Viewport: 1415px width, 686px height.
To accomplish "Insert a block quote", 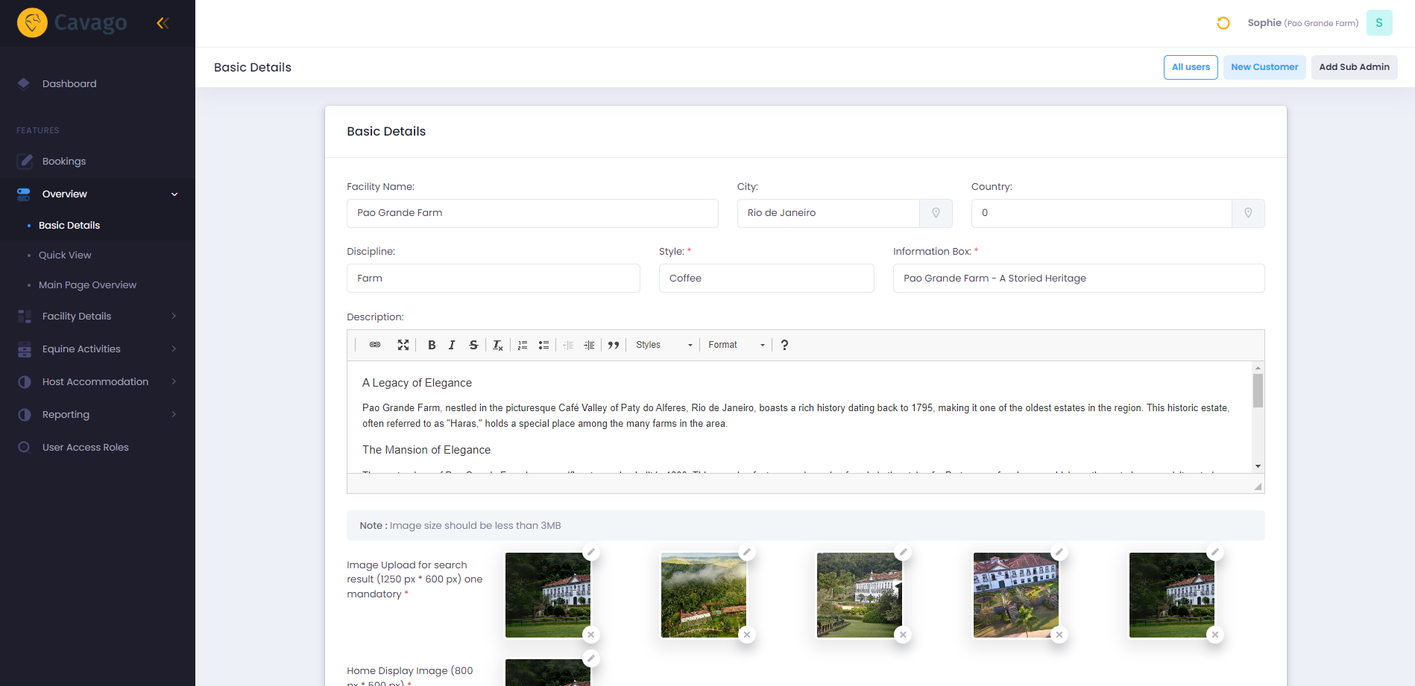I will tap(614, 345).
